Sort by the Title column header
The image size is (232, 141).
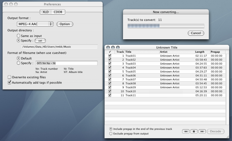142,52
